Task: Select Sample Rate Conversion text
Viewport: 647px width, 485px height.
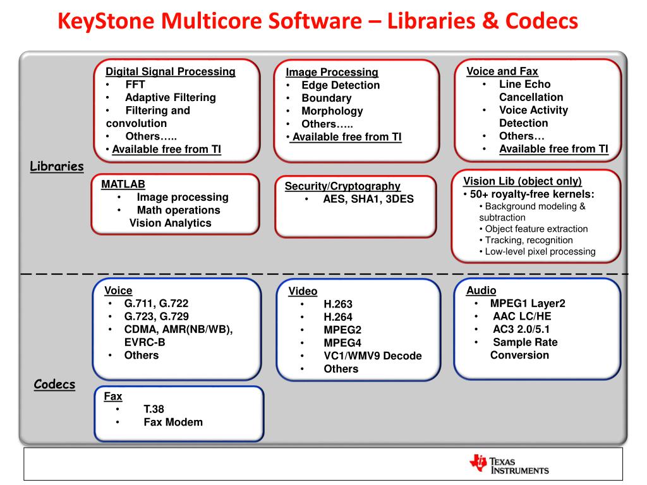Action: click(x=524, y=349)
